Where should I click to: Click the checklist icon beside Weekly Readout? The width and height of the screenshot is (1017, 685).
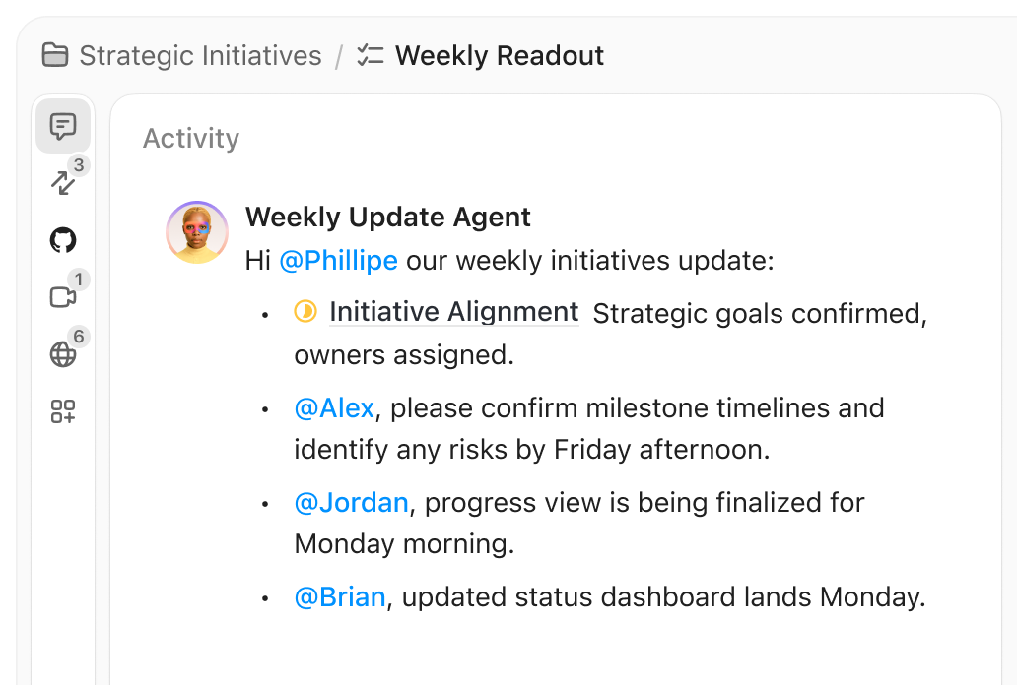(x=370, y=55)
